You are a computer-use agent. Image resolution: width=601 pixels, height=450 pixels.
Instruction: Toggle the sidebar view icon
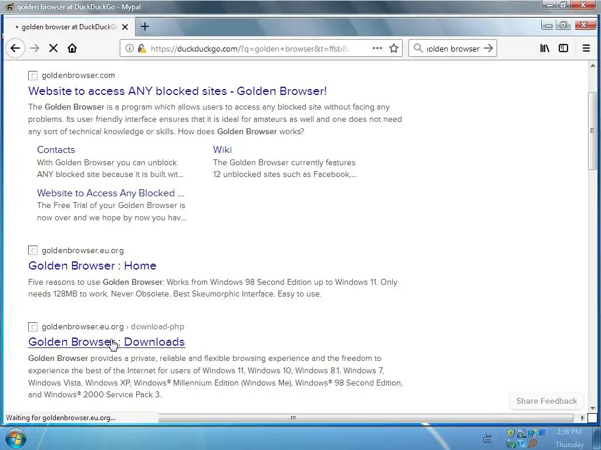pos(563,48)
